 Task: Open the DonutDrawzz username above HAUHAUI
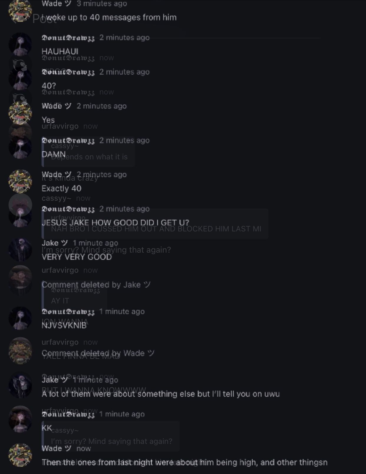pos(68,38)
